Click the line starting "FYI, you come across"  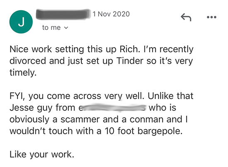(x=101, y=96)
